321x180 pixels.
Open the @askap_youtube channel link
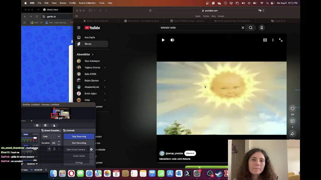pos(174,153)
